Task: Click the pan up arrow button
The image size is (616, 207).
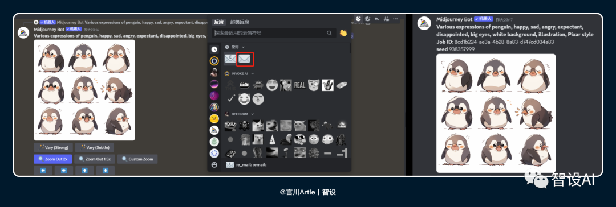Action: pos(84,171)
